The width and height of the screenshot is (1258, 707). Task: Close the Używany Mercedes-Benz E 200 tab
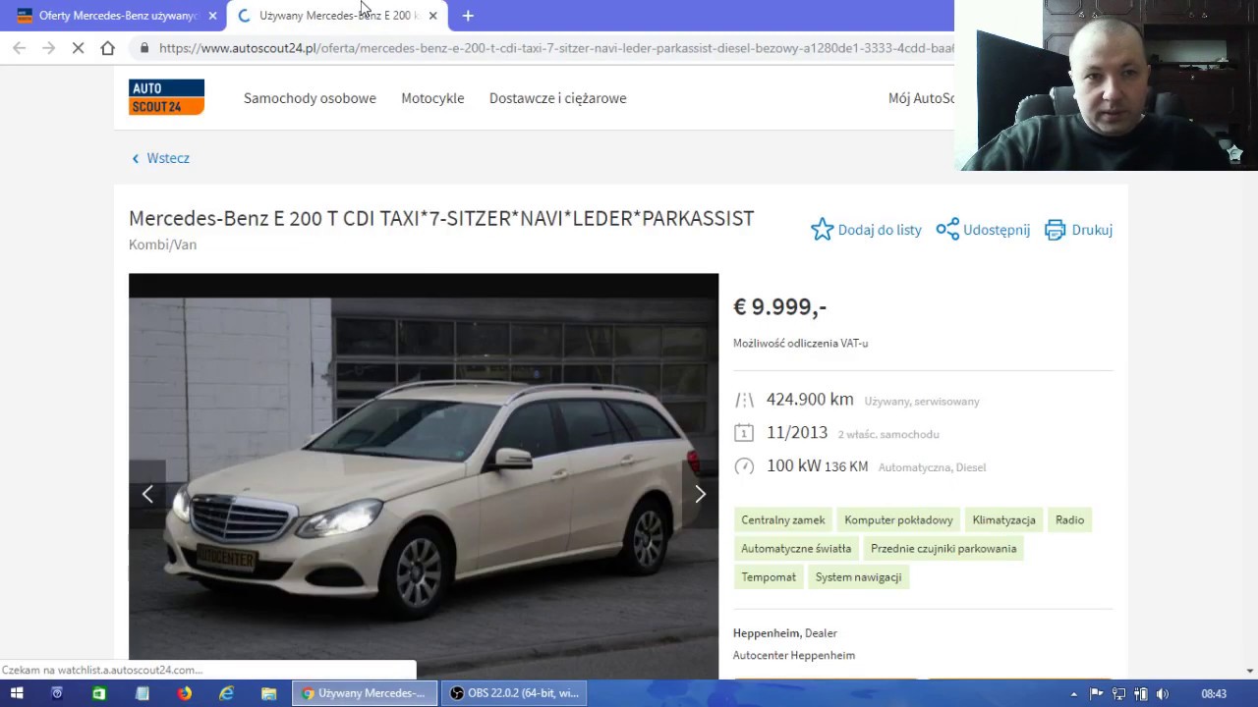[x=432, y=16]
